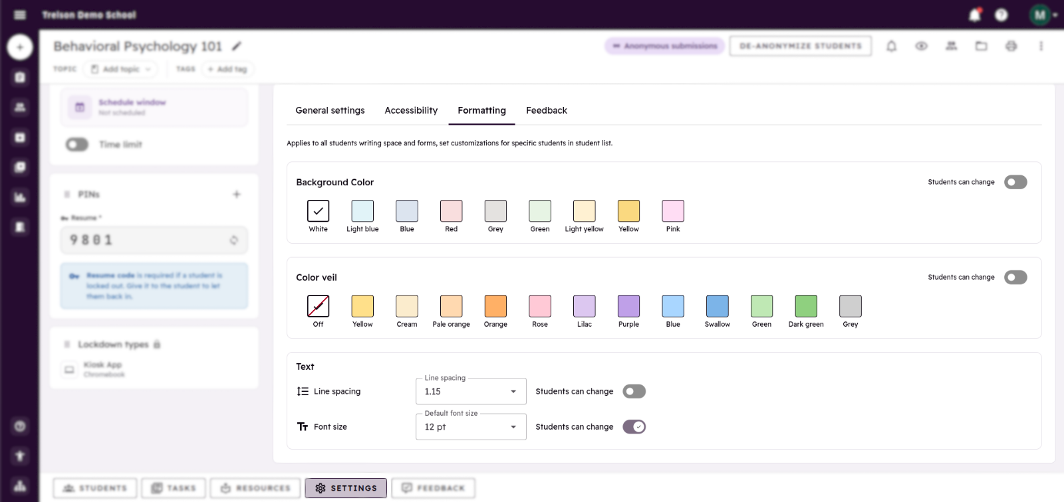The image size is (1064, 502).
Task: Switch to the Accessibility tab
Action: 411,110
